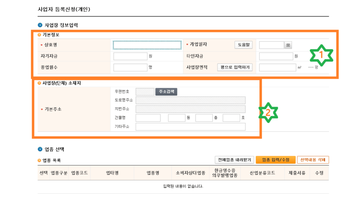Click the 타인자금 input field
The width and height of the screenshot is (356, 197).
click(x=276, y=56)
